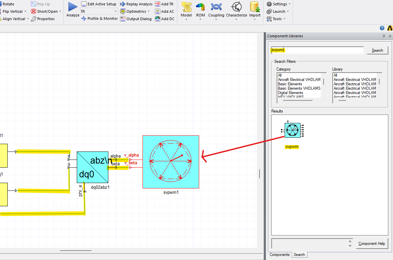Screen dimensions: 393x260
Task: Click the Analyze play icon
Action: pyautogui.click(x=73, y=7)
